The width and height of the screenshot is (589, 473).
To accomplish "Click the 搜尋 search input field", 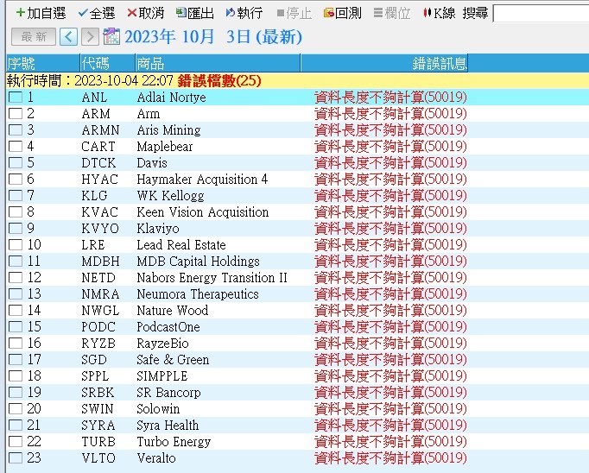I will click(540, 13).
